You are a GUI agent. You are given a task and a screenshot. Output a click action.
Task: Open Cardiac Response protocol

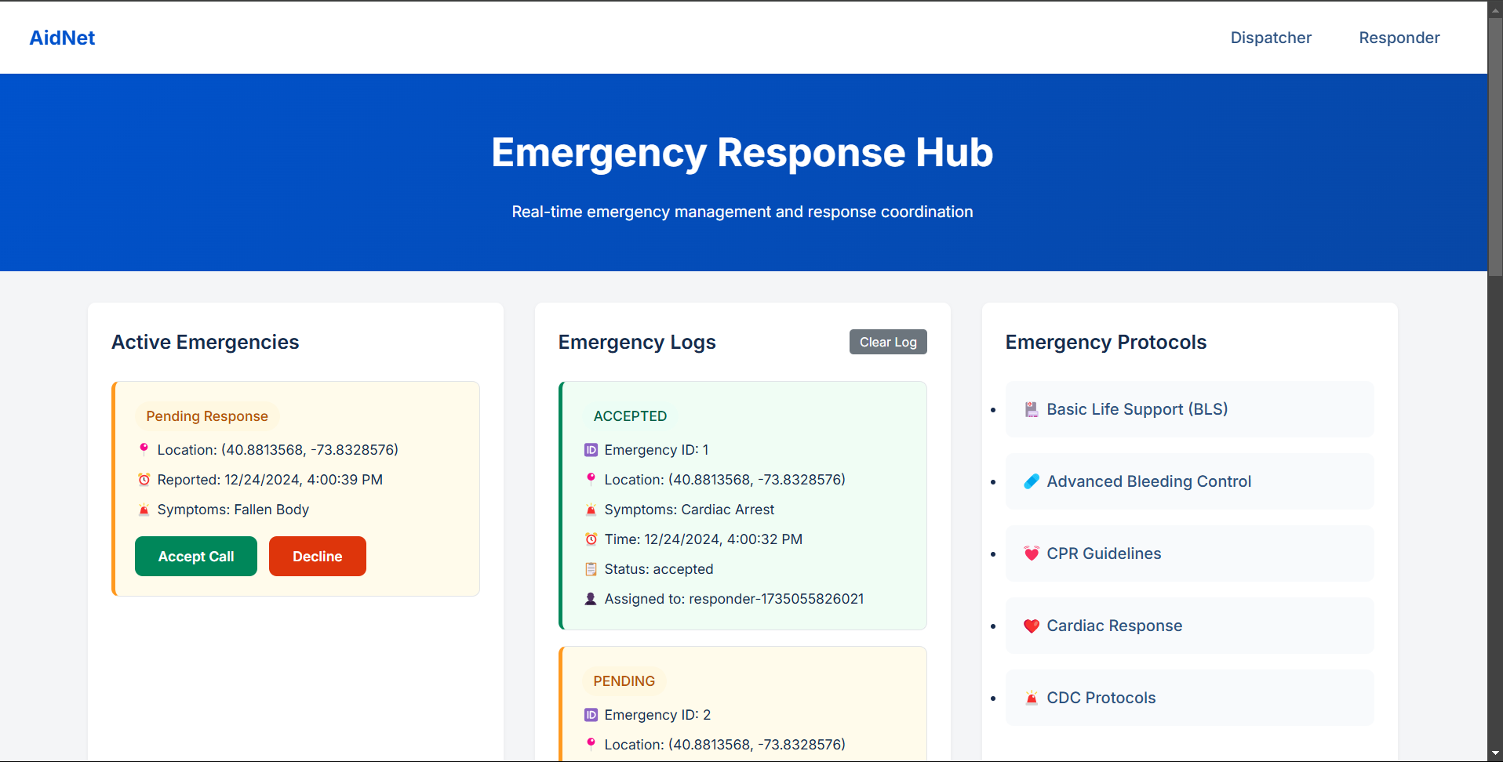click(1189, 626)
